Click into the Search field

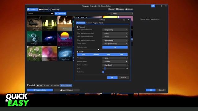pyautogui.click(x=39, y=14)
